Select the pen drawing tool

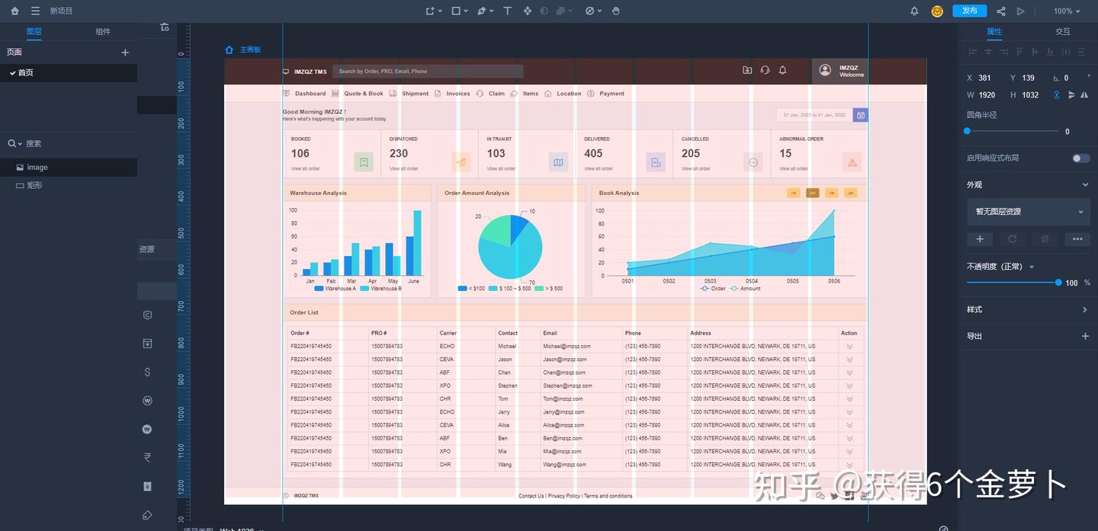click(x=481, y=11)
